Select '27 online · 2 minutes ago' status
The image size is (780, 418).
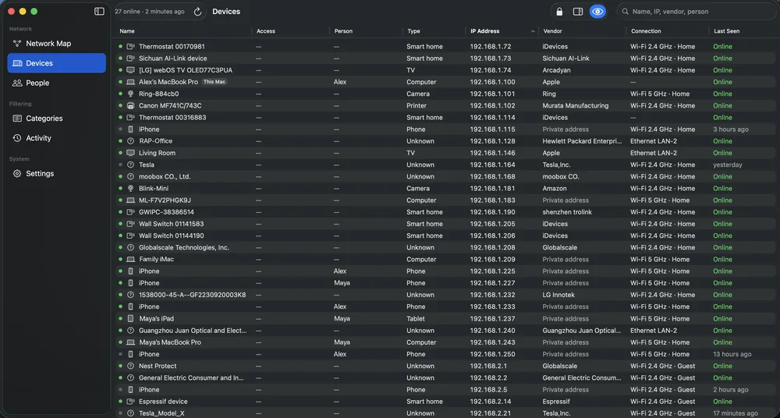click(150, 12)
